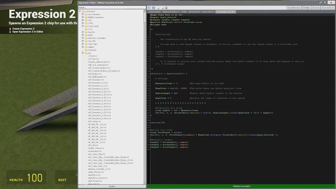Screen dimensions: 336x189
Task: Click the E2Helper button
Action: point(307,8)
